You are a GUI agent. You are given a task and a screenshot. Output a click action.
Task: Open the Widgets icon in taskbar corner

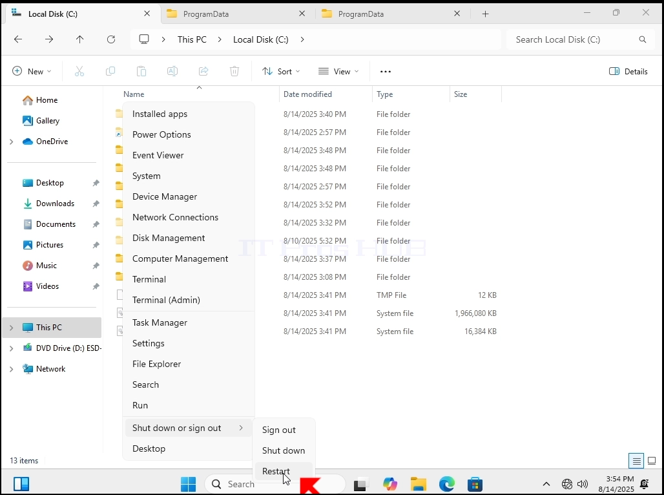(21, 483)
